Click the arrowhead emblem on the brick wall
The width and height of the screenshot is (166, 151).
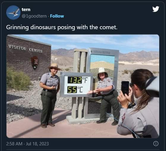coord(35,63)
